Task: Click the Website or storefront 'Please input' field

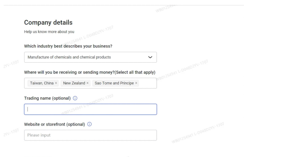Action: [90, 135]
